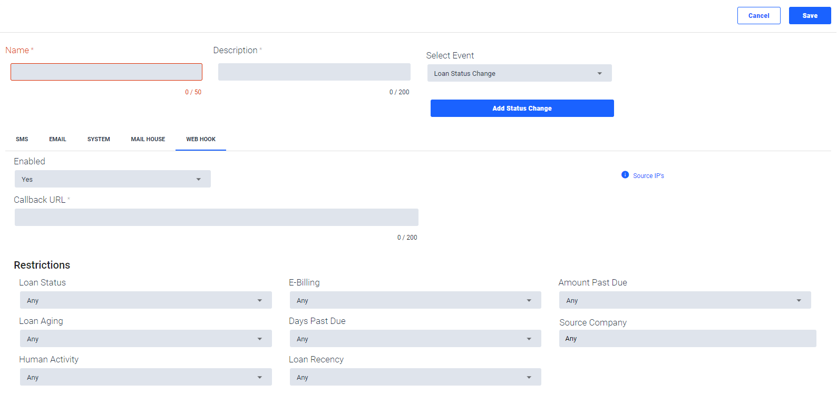Screen dimensions: 837x394
Task: Click the Select Event label
Action: pyautogui.click(x=450, y=55)
